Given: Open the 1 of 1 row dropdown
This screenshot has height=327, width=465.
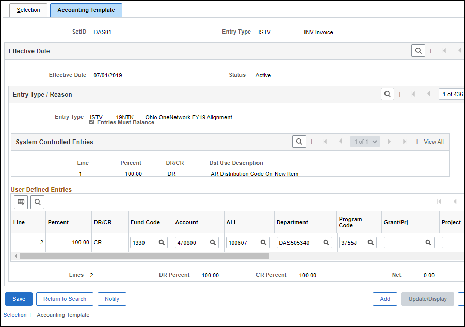Looking at the screenshot, I should 365,142.
